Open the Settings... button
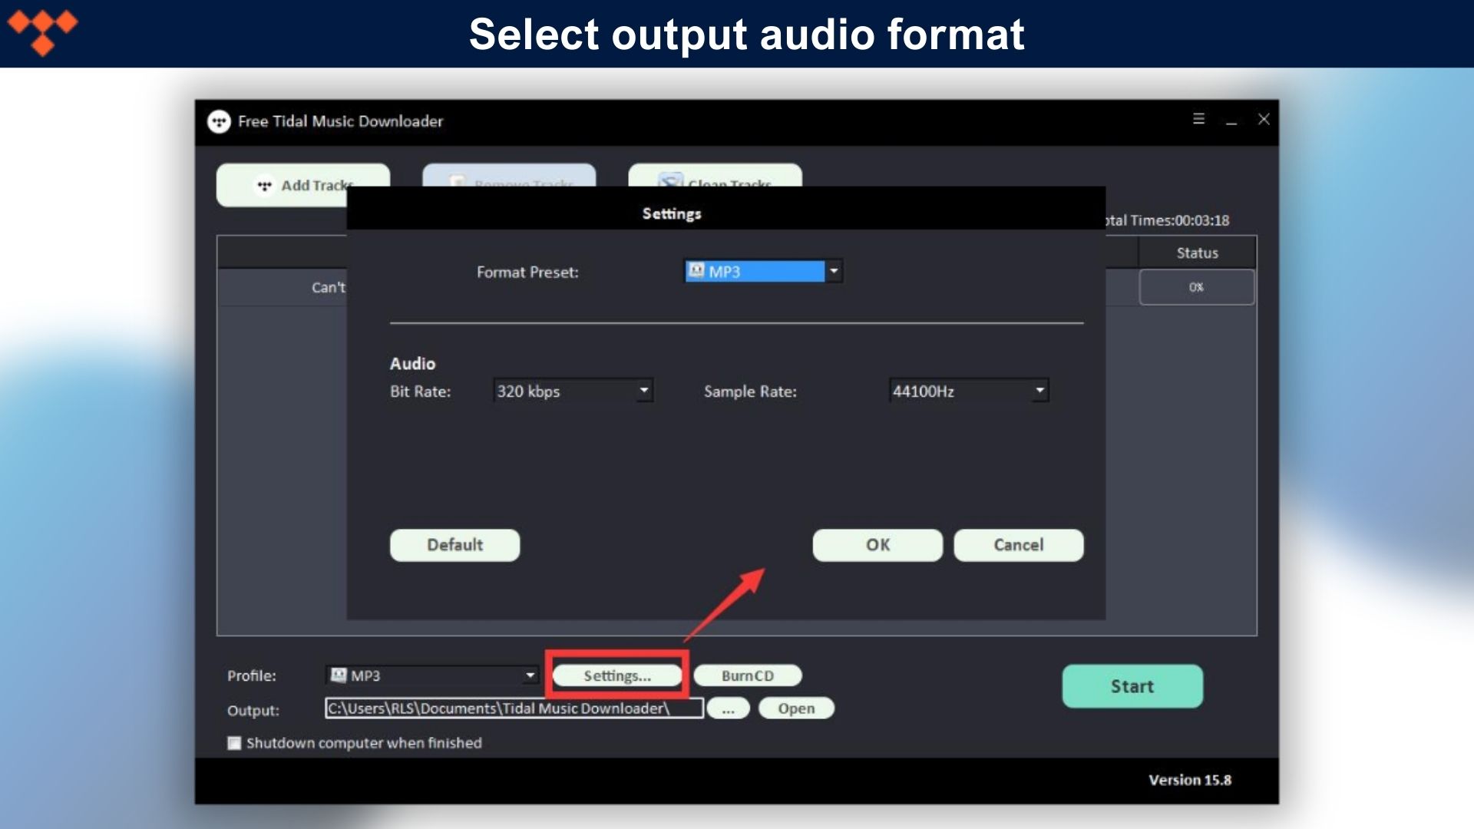1474x829 pixels. coord(617,675)
